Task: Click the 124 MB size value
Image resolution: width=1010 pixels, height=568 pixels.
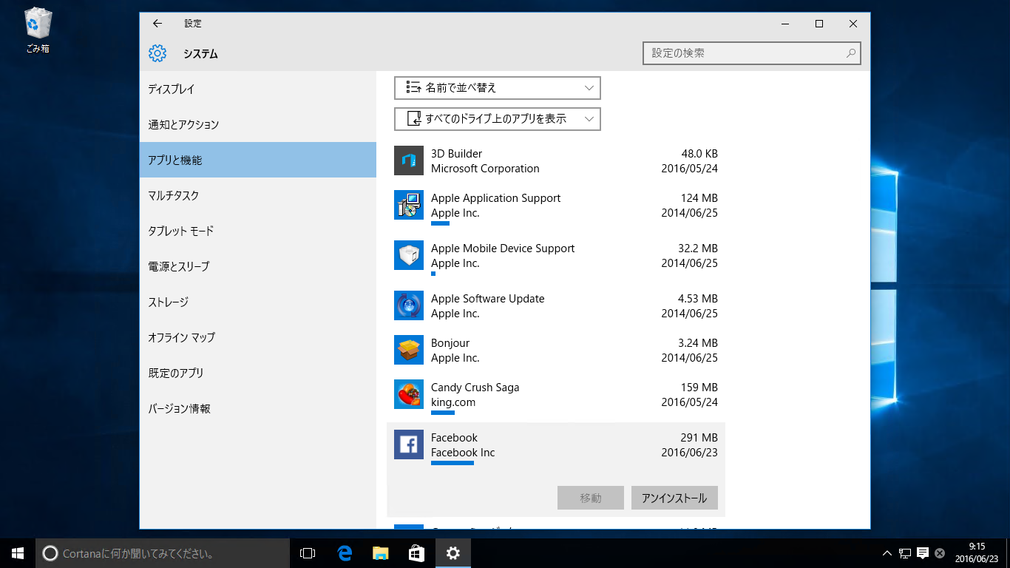Action: tap(699, 198)
